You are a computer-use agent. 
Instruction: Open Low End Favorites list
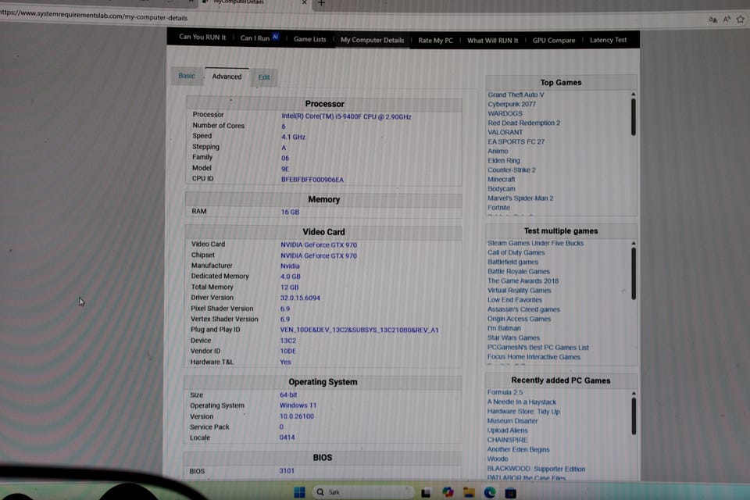tap(515, 300)
